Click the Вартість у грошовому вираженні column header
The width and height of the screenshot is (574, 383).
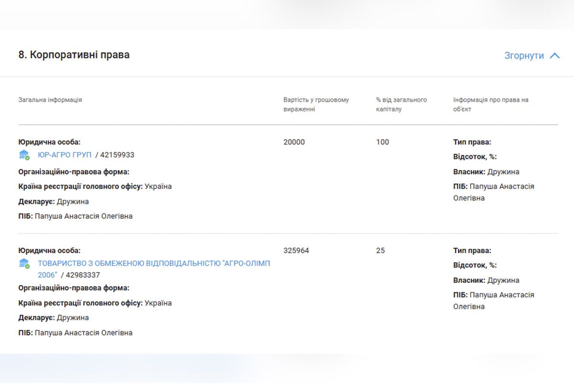[316, 104]
